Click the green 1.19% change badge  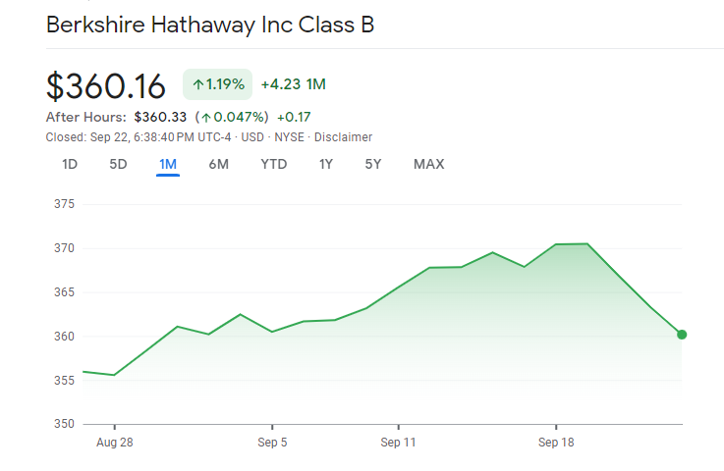tap(217, 84)
